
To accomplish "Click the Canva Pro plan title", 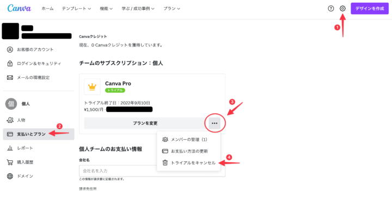I will point(118,84).
